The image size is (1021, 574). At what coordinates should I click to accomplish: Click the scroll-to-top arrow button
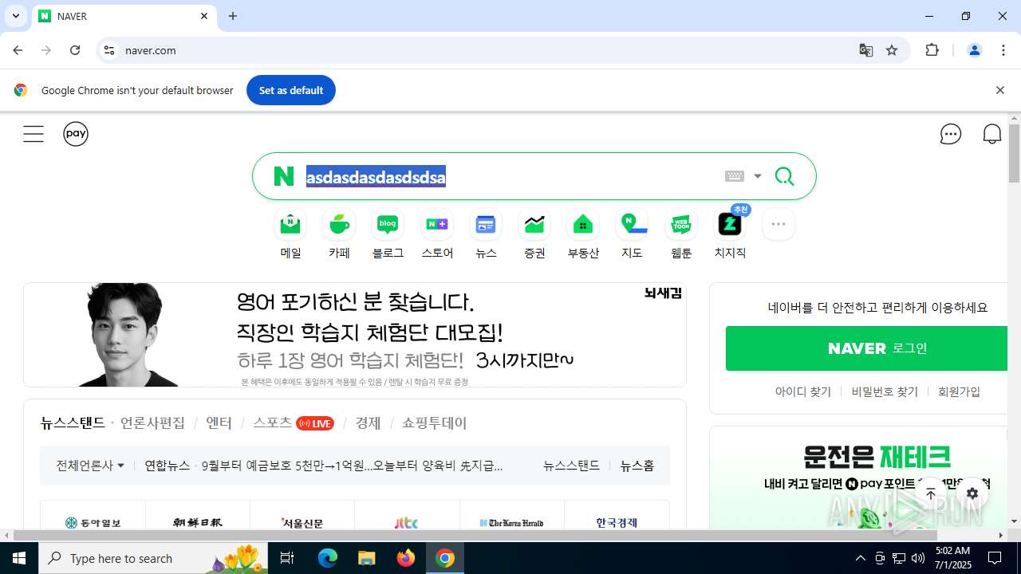931,493
